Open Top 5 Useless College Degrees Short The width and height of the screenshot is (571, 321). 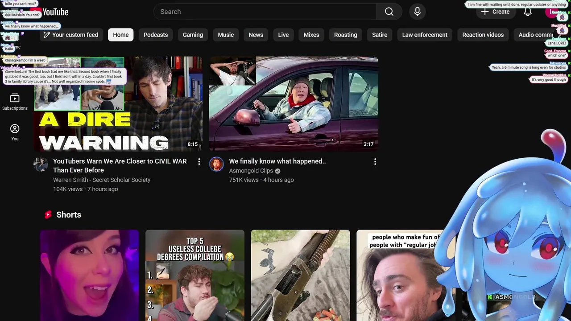195,276
